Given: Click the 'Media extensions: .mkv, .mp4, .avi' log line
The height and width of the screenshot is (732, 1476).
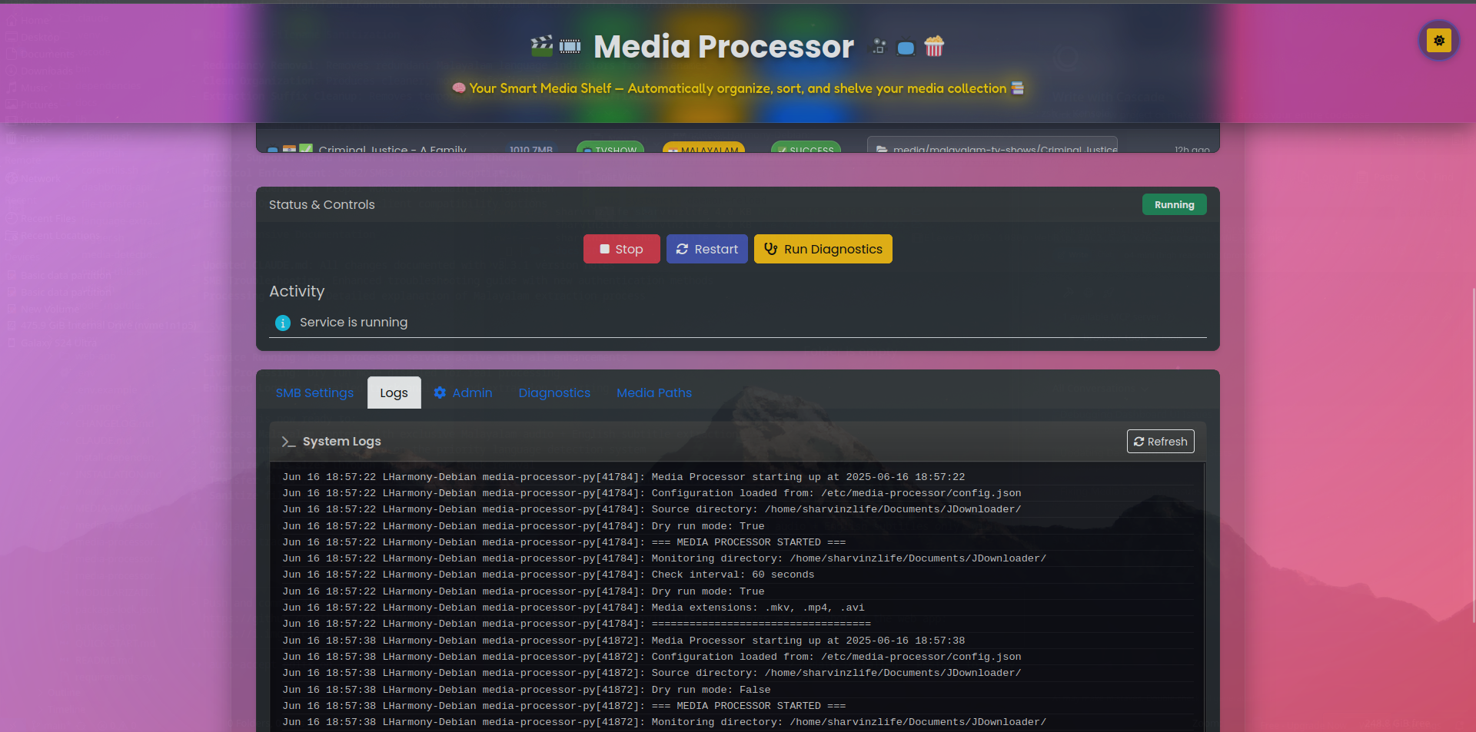Looking at the screenshot, I should 573,608.
